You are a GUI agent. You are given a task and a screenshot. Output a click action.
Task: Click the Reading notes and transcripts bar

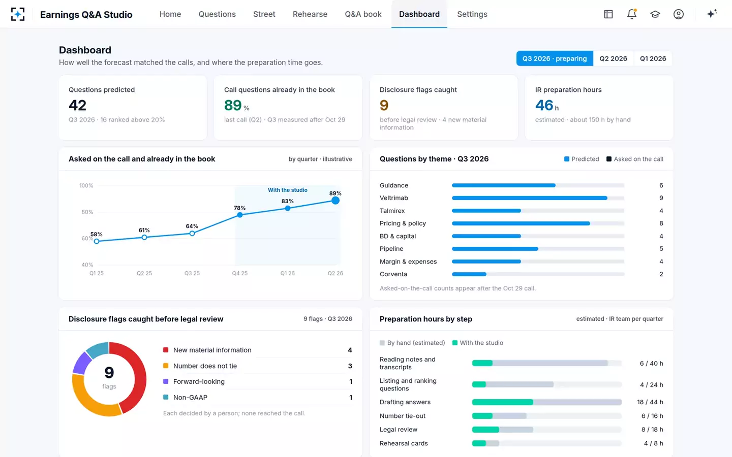547,363
